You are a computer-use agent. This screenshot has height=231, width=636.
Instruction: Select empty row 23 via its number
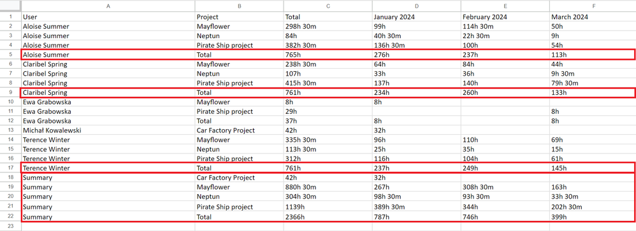click(11, 227)
